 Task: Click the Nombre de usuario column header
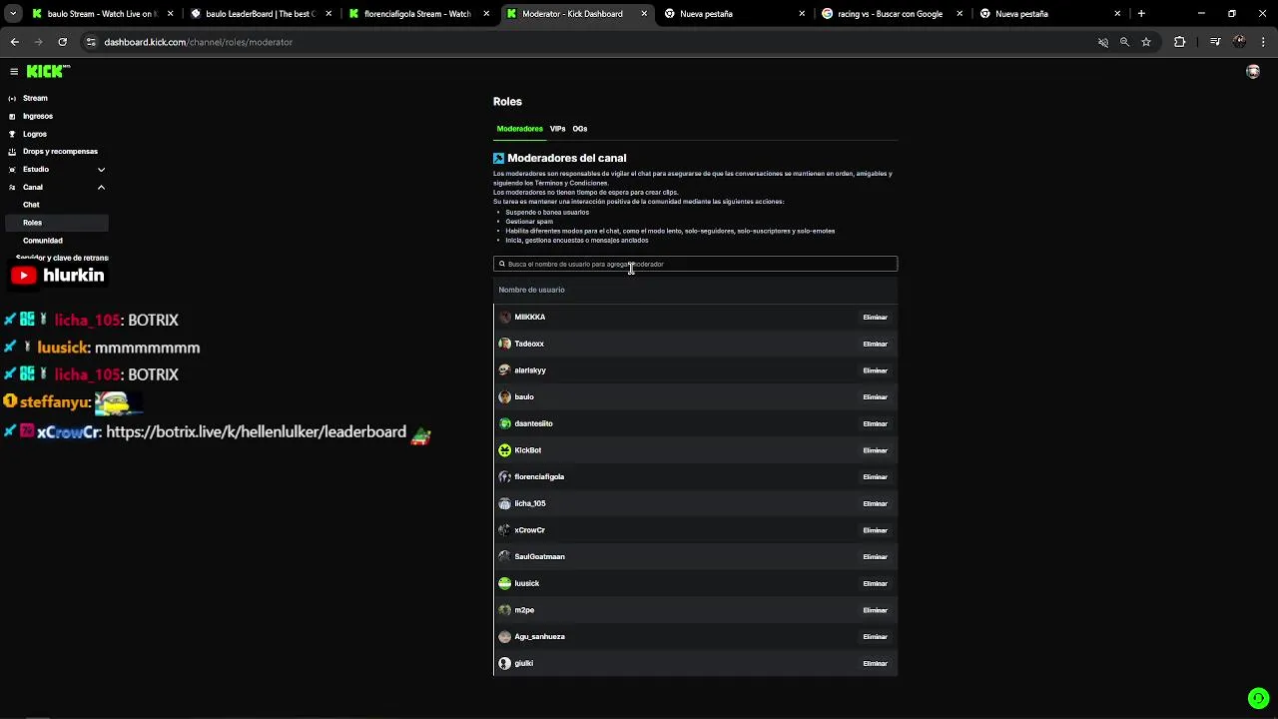(x=531, y=290)
